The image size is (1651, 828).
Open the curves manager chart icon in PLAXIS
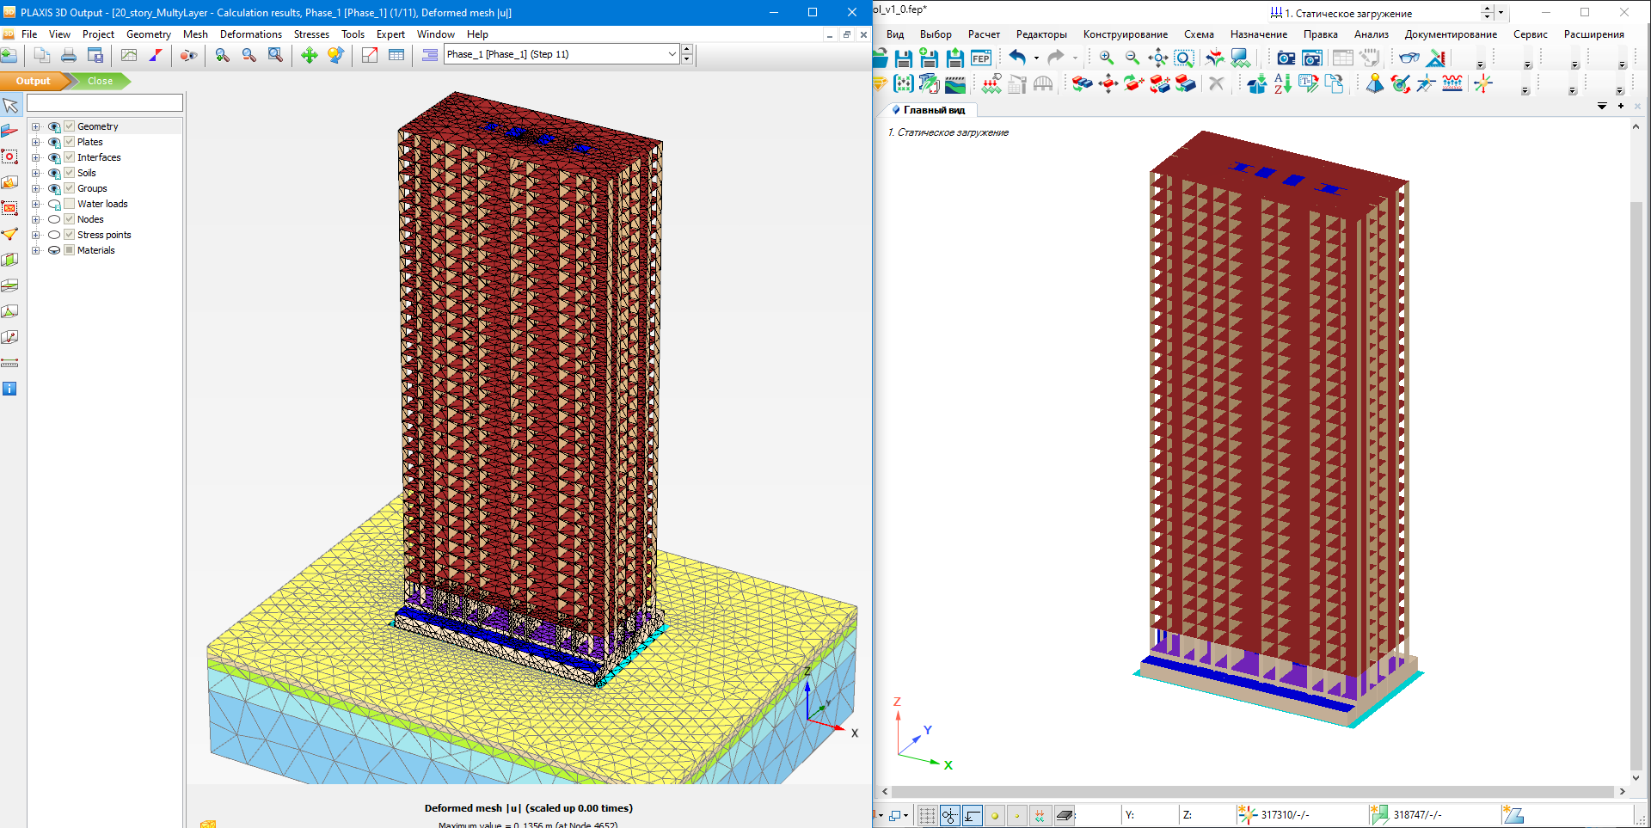pyautogui.click(x=129, y=55)
